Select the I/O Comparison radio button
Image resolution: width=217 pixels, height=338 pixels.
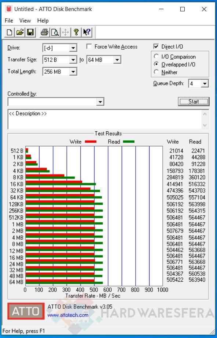click(156, 56)
